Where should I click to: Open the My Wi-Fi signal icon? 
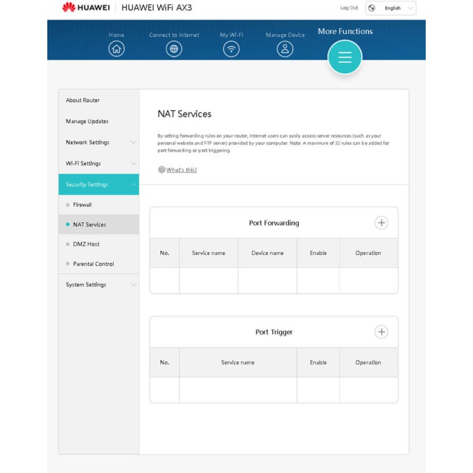(x=231, y=49)
